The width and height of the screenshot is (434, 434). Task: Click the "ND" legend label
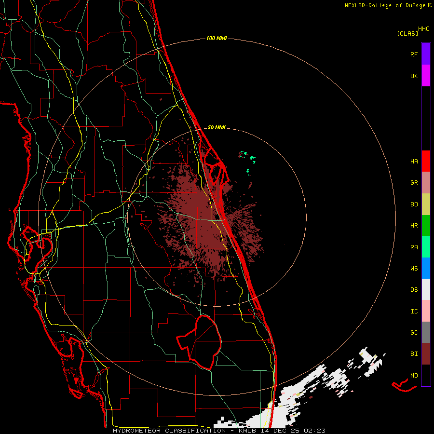[414, 376]
